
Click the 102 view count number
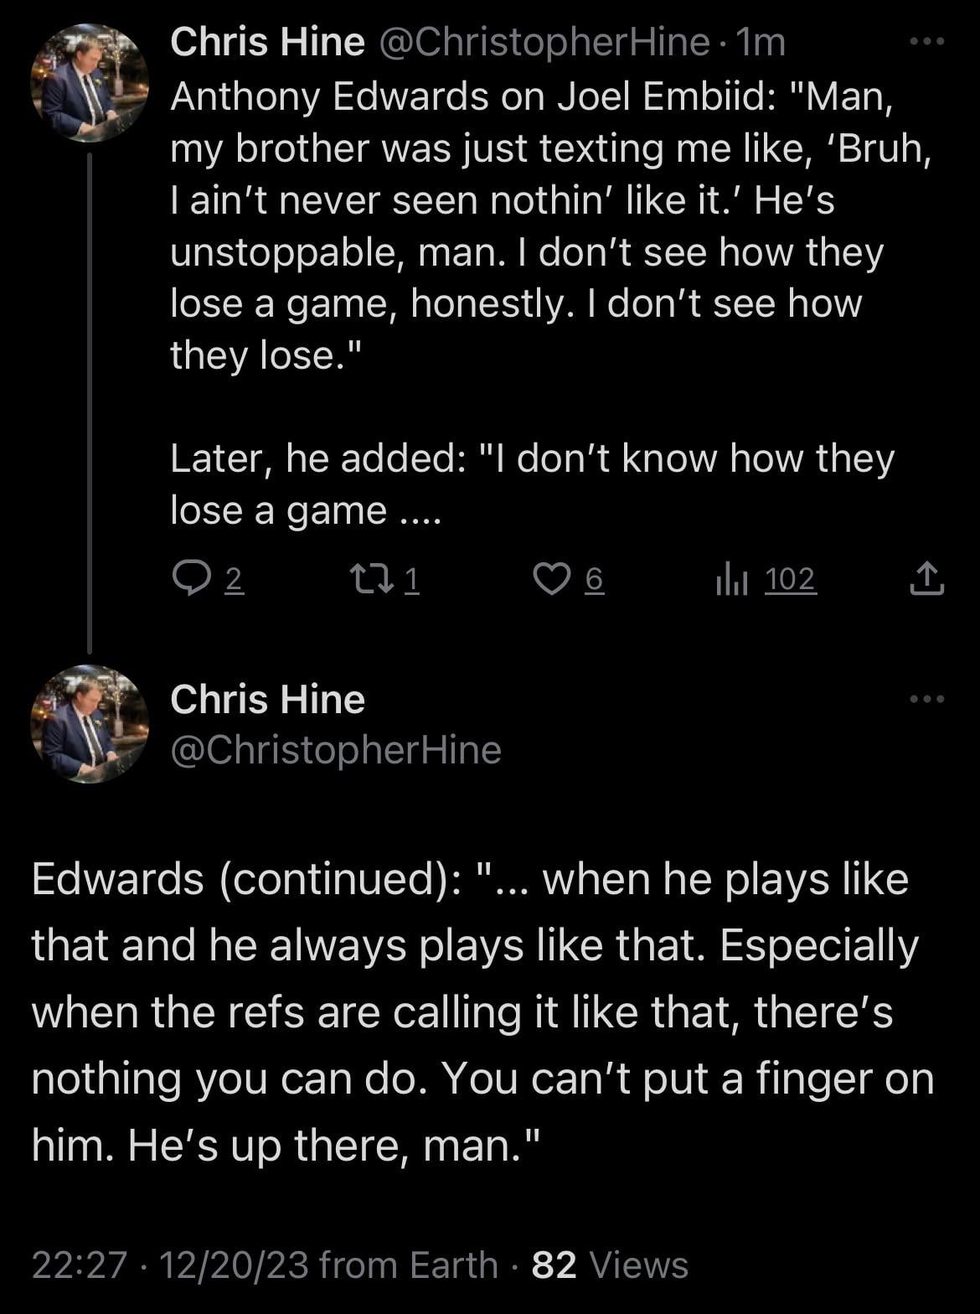pyautogui.click(x=790, y=579)
